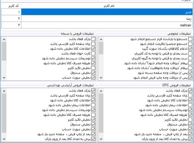194x143 pixels.
Task: Enable 'جستجو منحصرا باقیمت انجام شود' checkbox
Action: pyautogui.click(x=190, y=44)
